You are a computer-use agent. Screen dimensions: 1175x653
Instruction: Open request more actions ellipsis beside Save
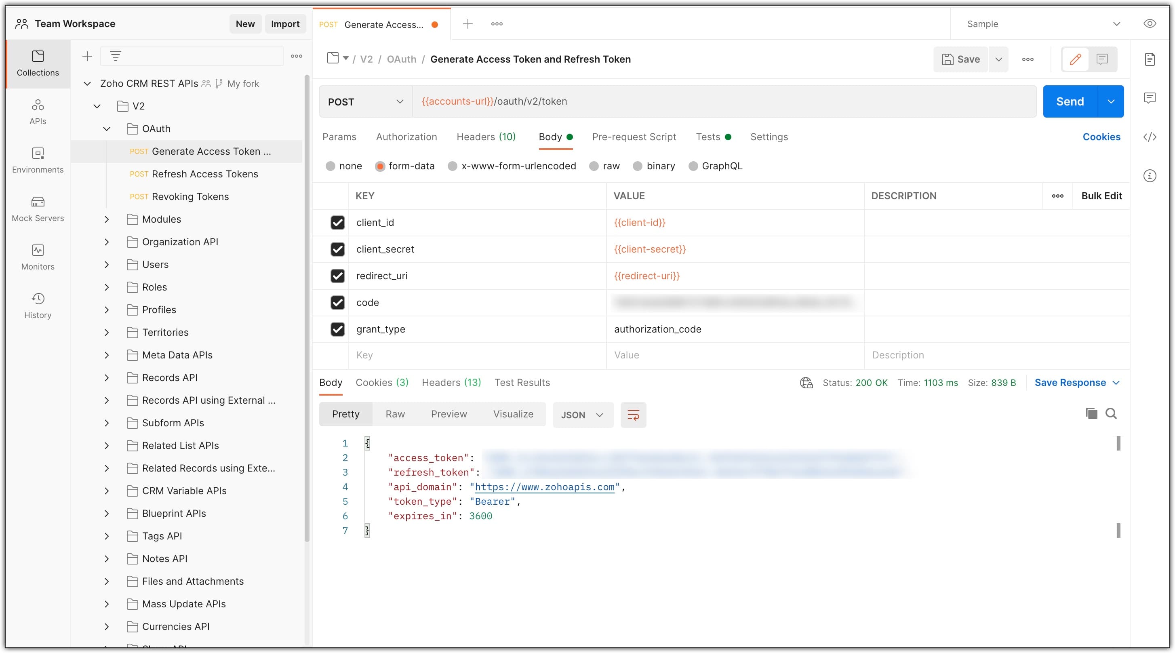[x=1028, y=59]
